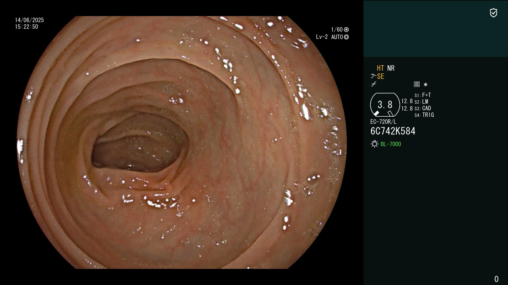This screenshot has width=508, height=285.
Task: Click the scope model EC-720R/L
Action: 383,122
